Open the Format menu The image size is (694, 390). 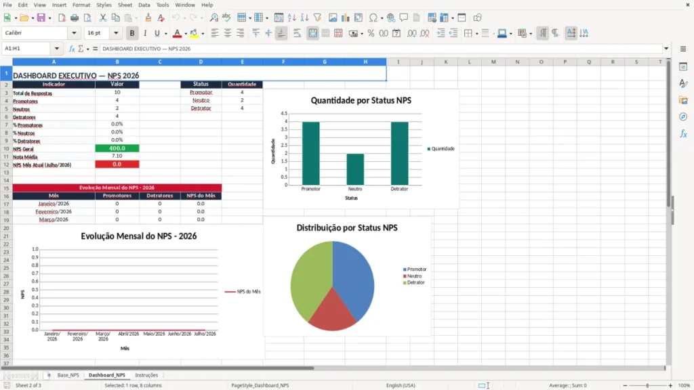tap(81, 5)
